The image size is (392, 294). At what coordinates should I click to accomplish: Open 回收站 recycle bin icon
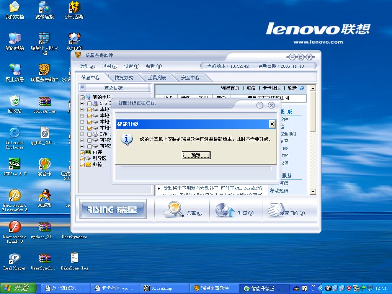(15, 104)
